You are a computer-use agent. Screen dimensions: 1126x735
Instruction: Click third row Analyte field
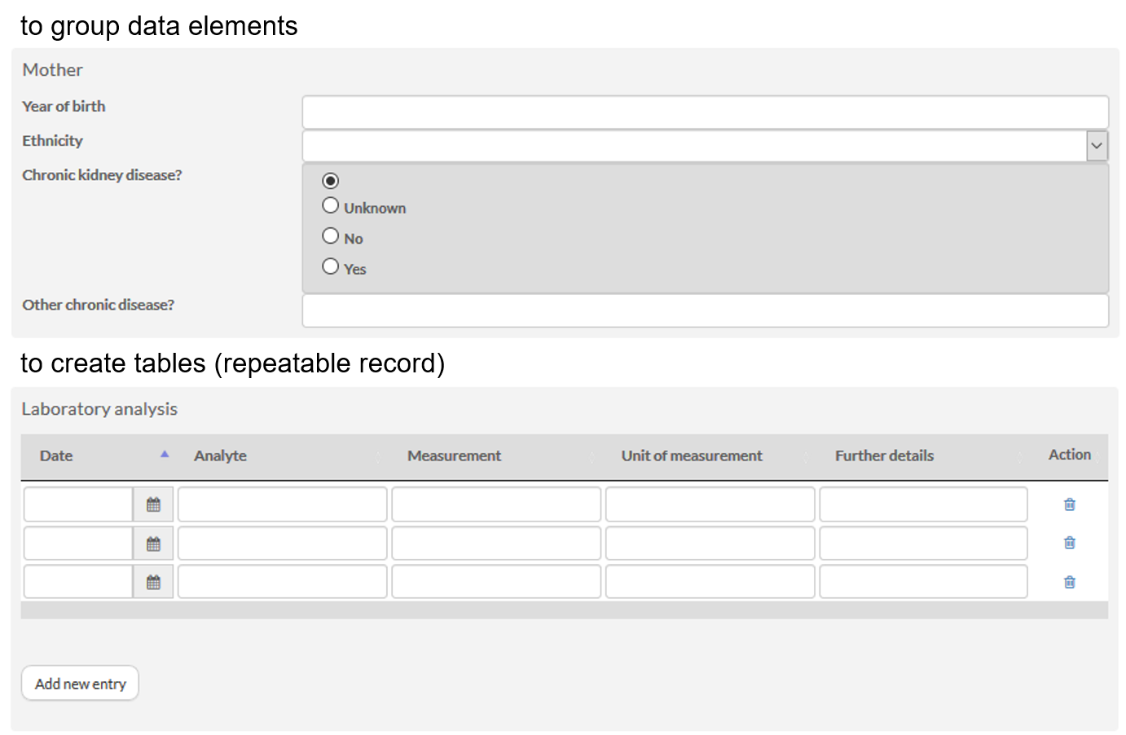[283, 582]
